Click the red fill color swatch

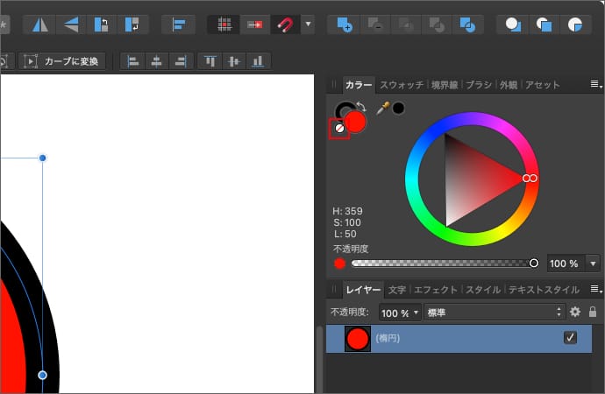tap(355, 122)
